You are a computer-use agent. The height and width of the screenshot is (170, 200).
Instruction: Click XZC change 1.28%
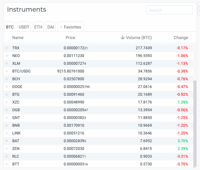(x=183, y=102)
